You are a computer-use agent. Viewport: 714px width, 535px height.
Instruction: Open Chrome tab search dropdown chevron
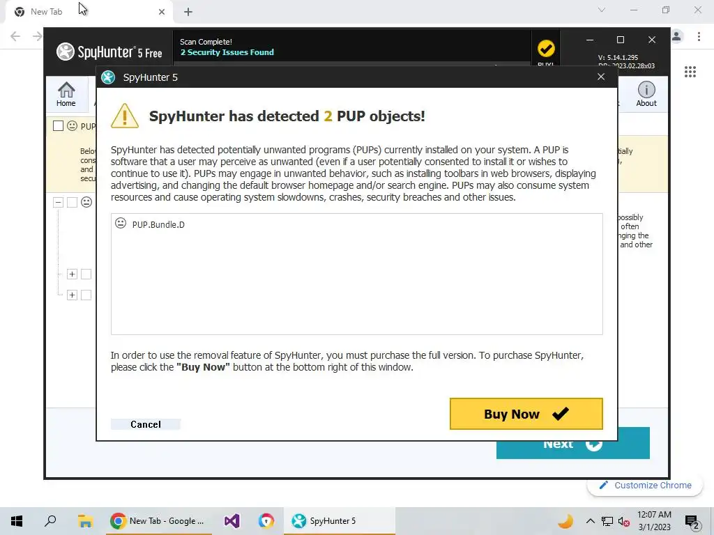[x=602, y=10]
